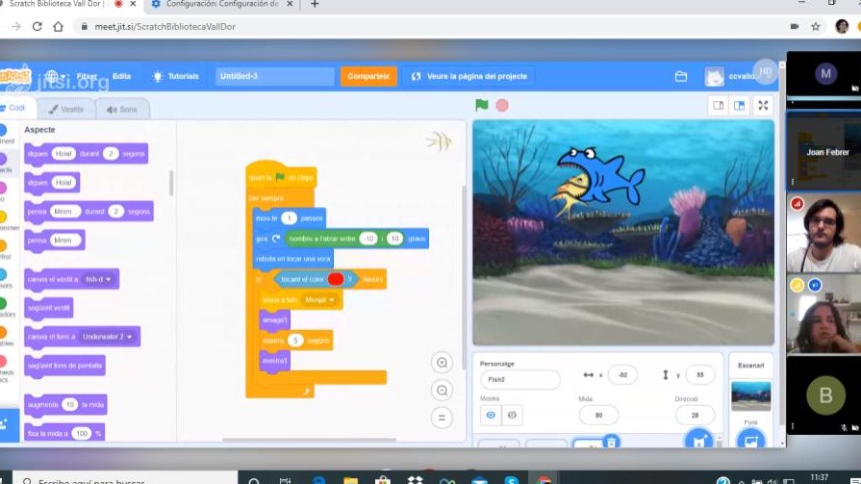The width and height of the screenshot is (861, 484).
Task: Click the choose a sprite button
Action: [698, 440]
